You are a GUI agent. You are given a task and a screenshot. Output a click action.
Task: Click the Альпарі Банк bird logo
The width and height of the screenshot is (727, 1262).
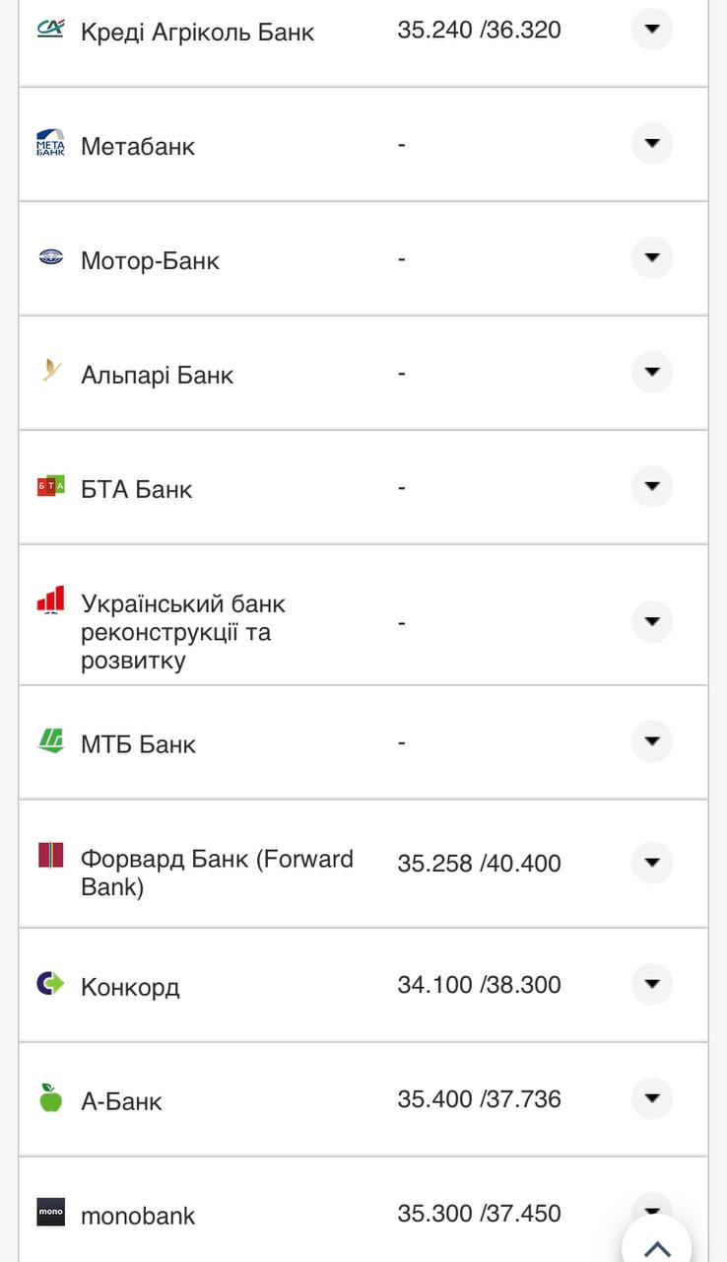coord(51,371)
